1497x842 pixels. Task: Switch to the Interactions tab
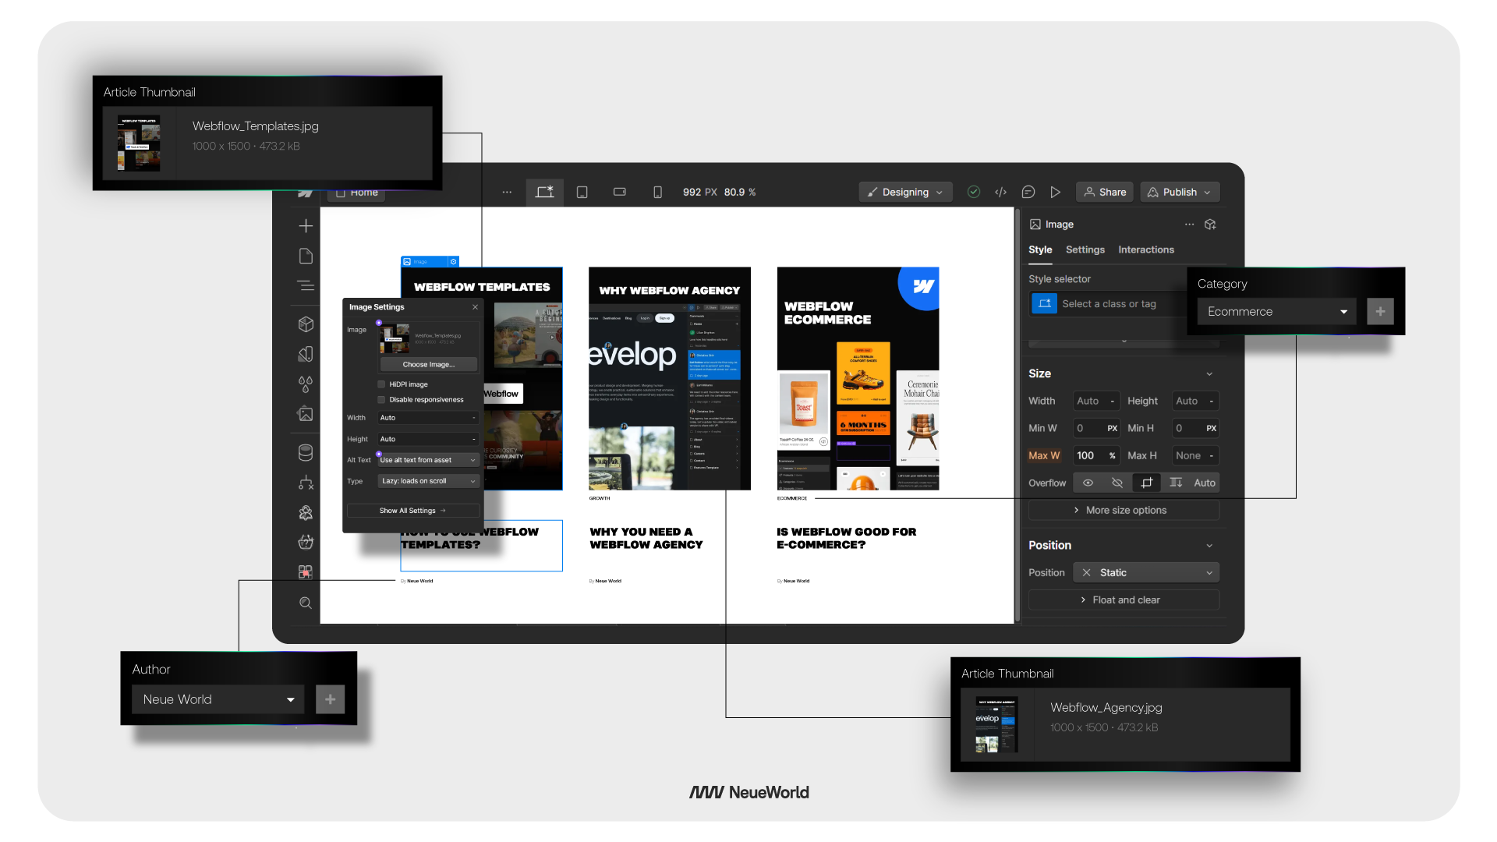click(1146, 249)
